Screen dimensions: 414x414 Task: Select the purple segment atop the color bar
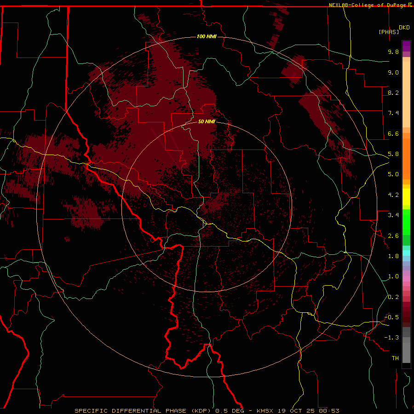(x=406, y=46)
